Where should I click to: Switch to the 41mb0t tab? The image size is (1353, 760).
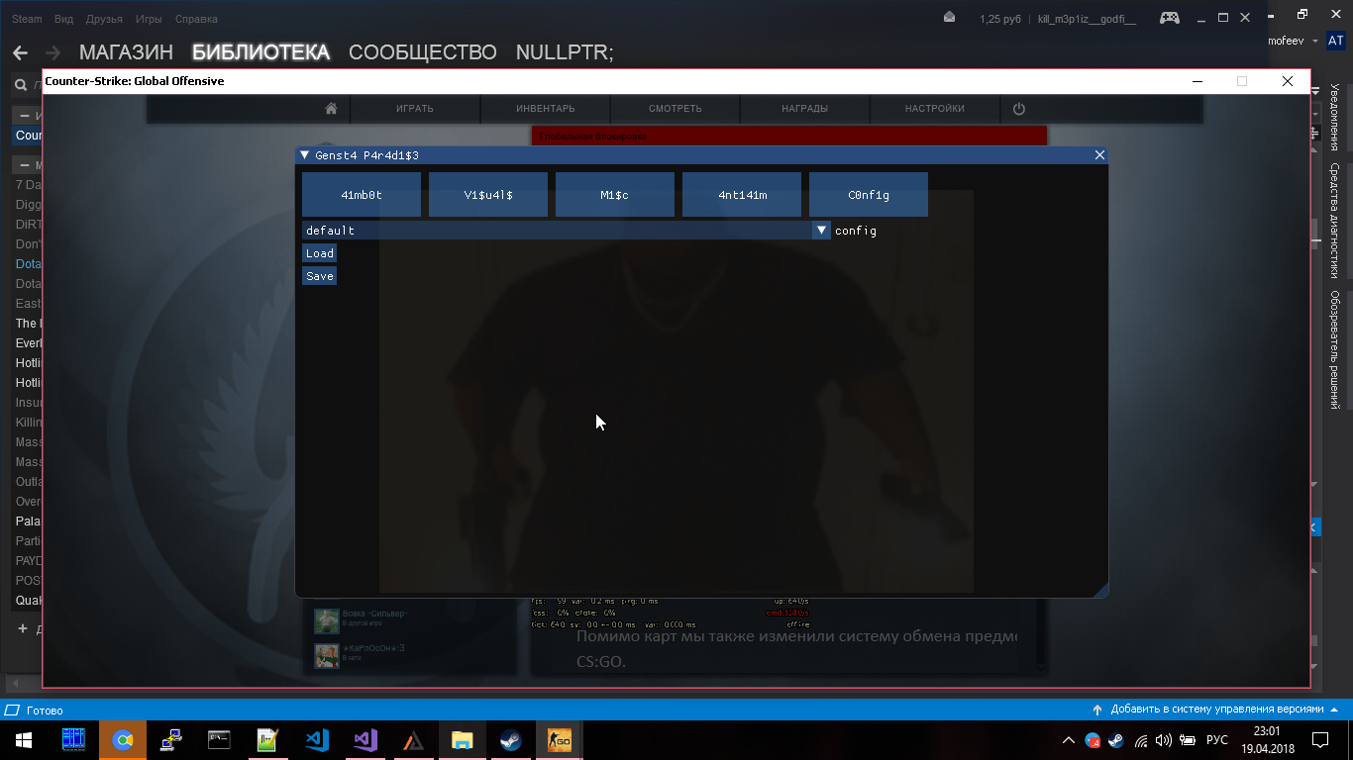tap(362, 195)
